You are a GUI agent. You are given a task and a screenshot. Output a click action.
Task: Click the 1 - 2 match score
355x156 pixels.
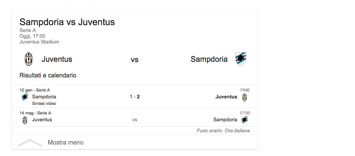click(135, 97)
